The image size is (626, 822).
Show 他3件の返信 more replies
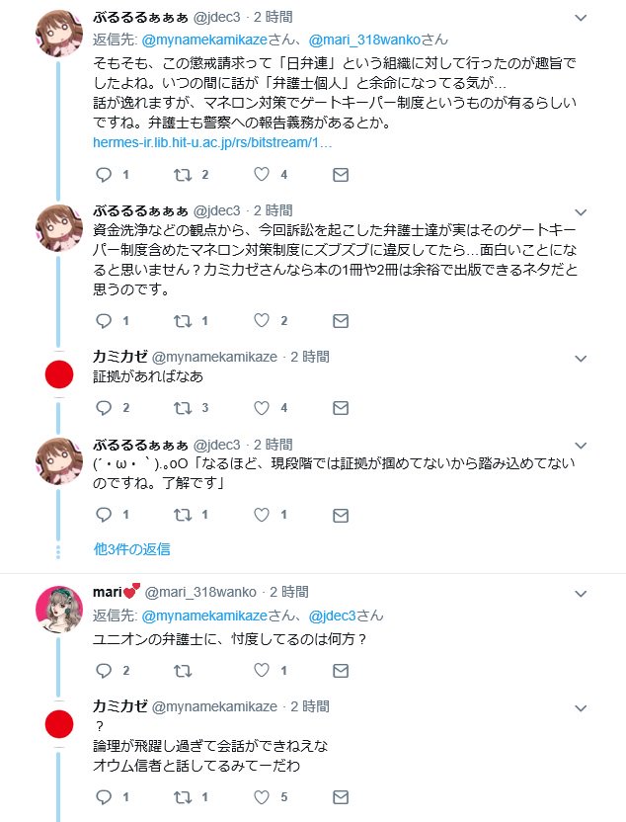131,549
